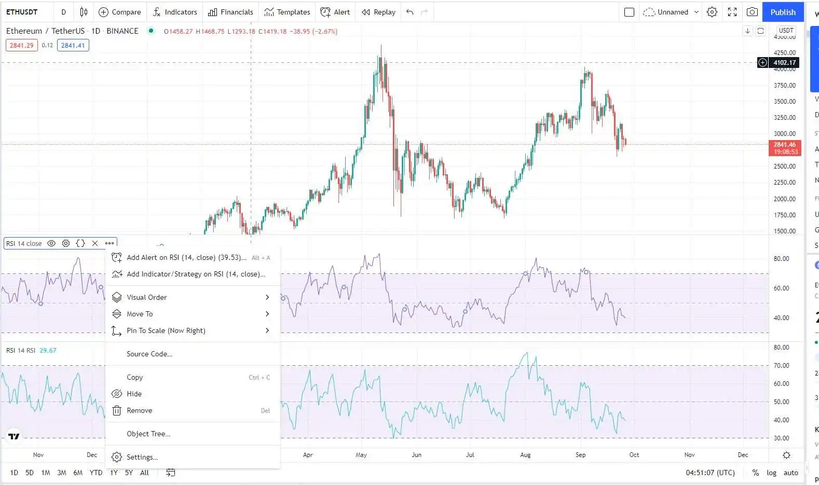The height and width of the screenshot is (485, 819).
Task: Click the RSI value 29.67
Action: click(48, 350)
